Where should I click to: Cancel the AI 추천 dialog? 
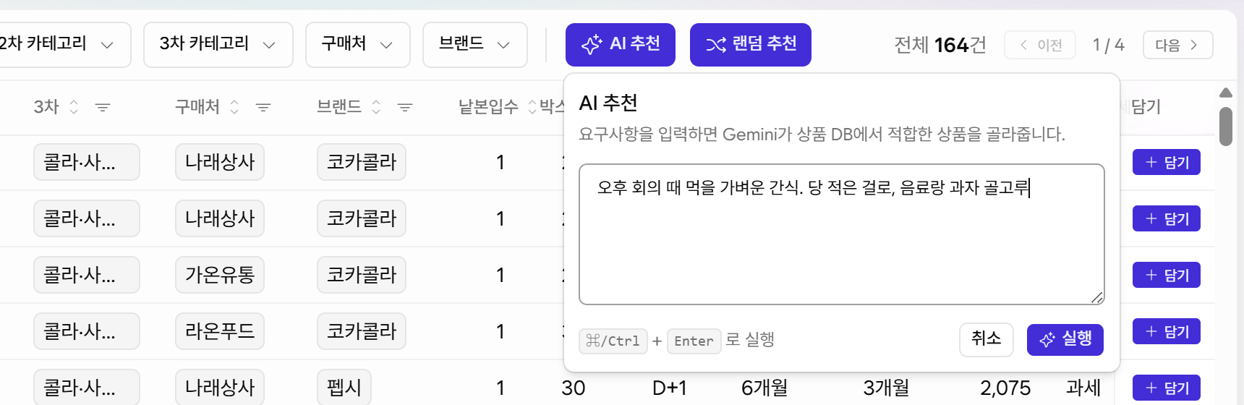(x=987, y=339)
